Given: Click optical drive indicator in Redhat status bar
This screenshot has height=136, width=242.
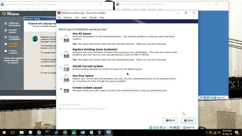Looking at the screenshot, I should click(x=154, y=127).
